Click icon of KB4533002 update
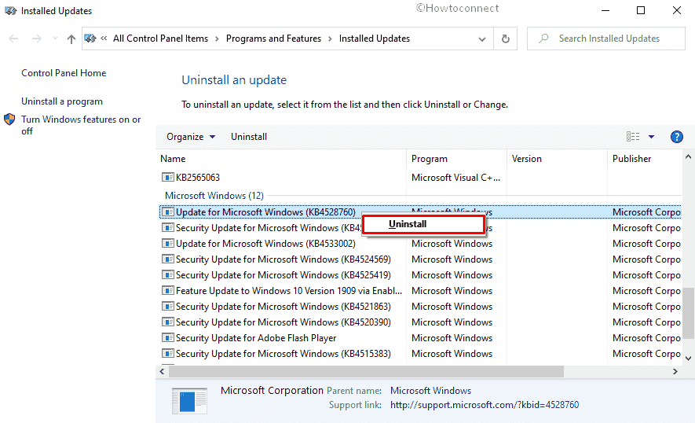 pos(167,244)
